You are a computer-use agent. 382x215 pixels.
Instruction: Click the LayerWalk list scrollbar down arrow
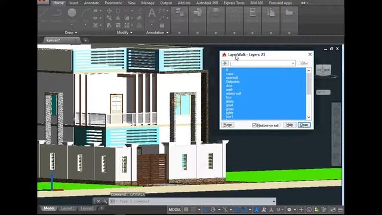coord(309,117)
